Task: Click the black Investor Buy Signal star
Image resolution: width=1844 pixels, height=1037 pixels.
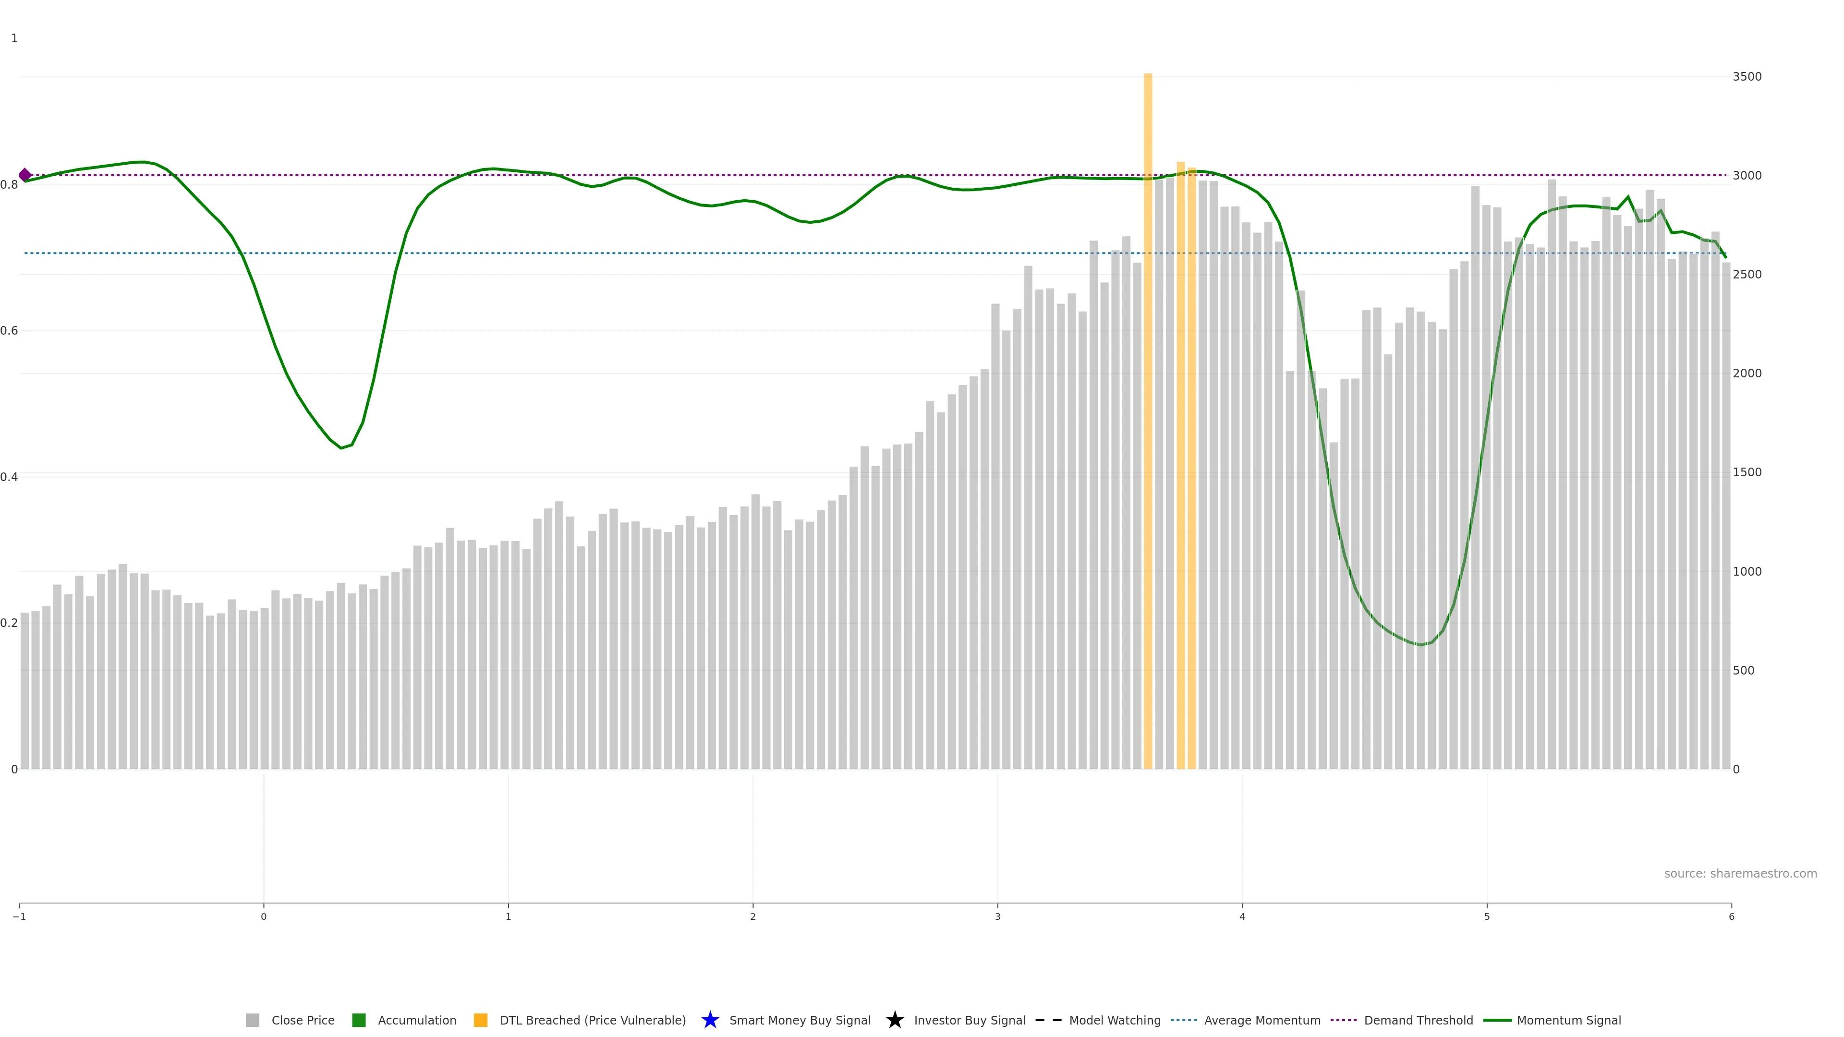Action: click(x=894, y=1020)
